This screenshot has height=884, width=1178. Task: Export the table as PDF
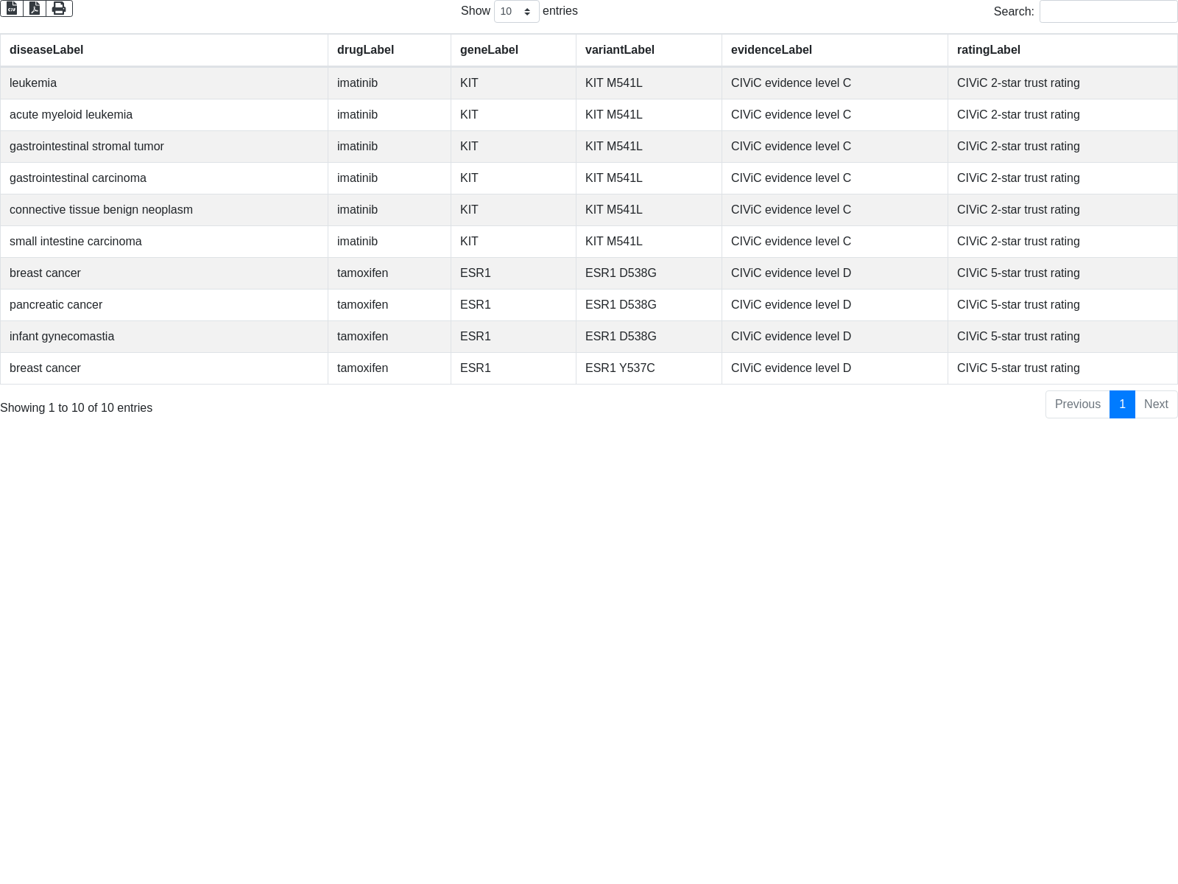click(35, 8)
